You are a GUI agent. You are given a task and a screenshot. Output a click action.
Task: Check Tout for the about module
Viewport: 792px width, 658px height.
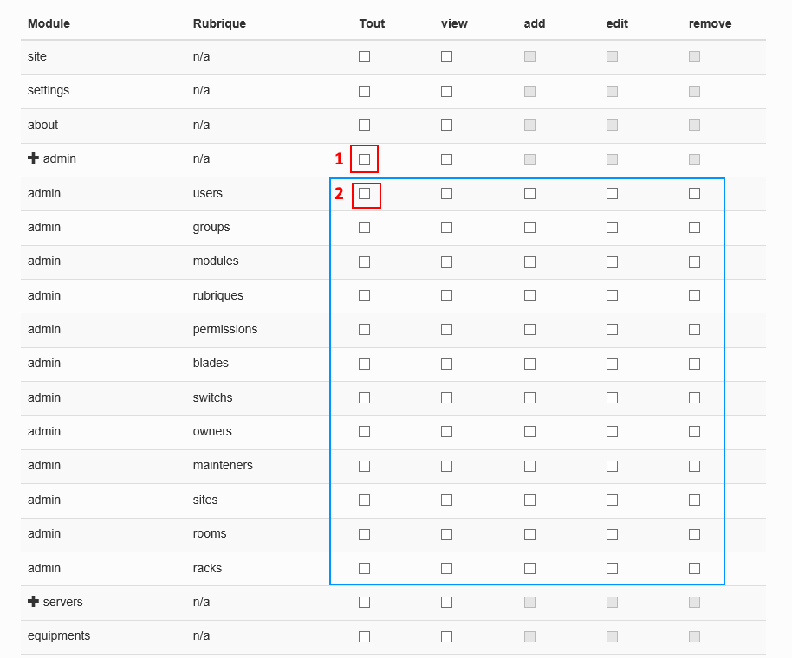coord(364,125)
